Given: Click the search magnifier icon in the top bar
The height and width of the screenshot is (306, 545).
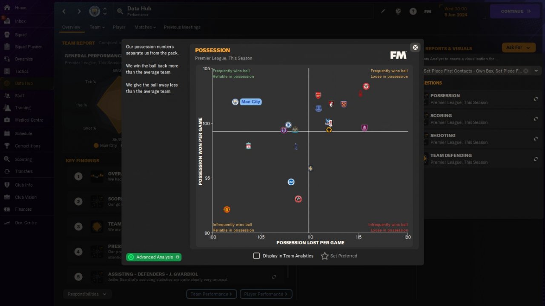Looking at the screenshot, I should click(x=120, y=11).
